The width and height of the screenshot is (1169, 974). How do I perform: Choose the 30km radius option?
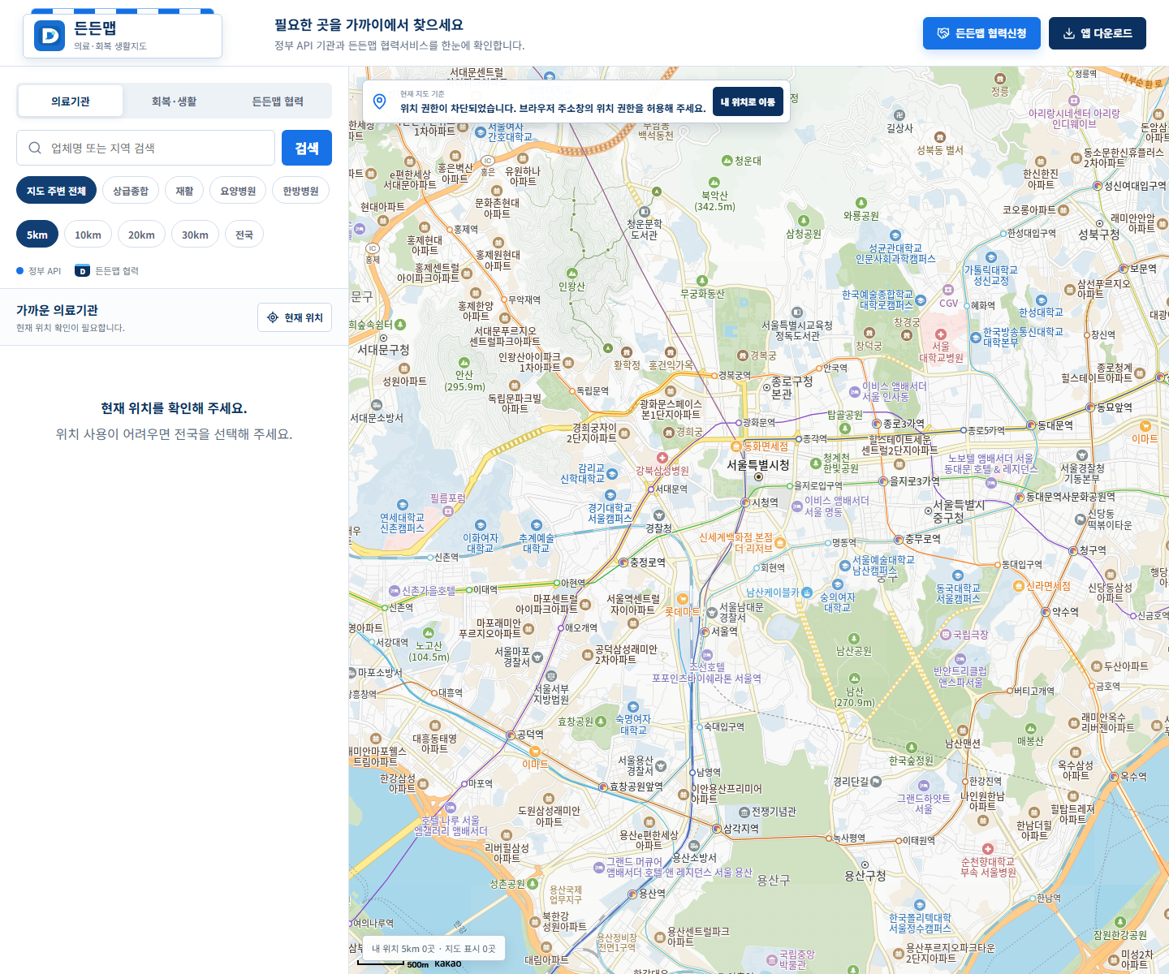[x=195, y=235]
